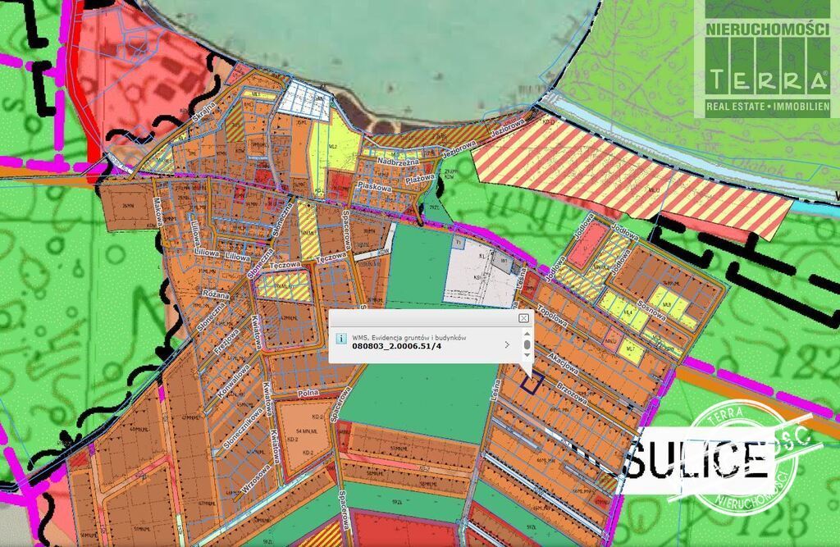Click the WMS Ewidencja gruntów i budynków label
This screenshot has width=840, height=547.
pos(409,337)
